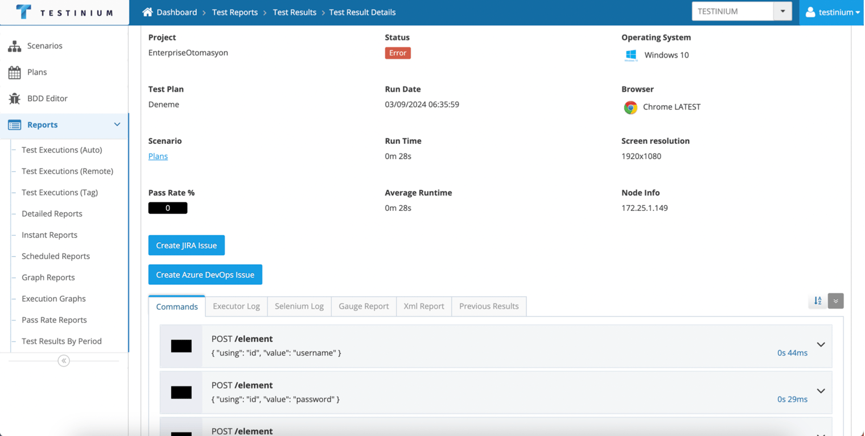Click the BDD Editor bug icon
This screenshot has height=436, width=865.
click(14, 98)
